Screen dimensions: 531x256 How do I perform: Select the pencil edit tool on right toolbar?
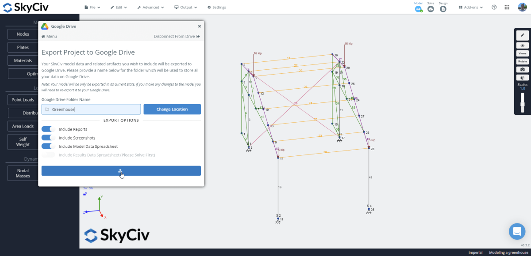coord(522,34)
